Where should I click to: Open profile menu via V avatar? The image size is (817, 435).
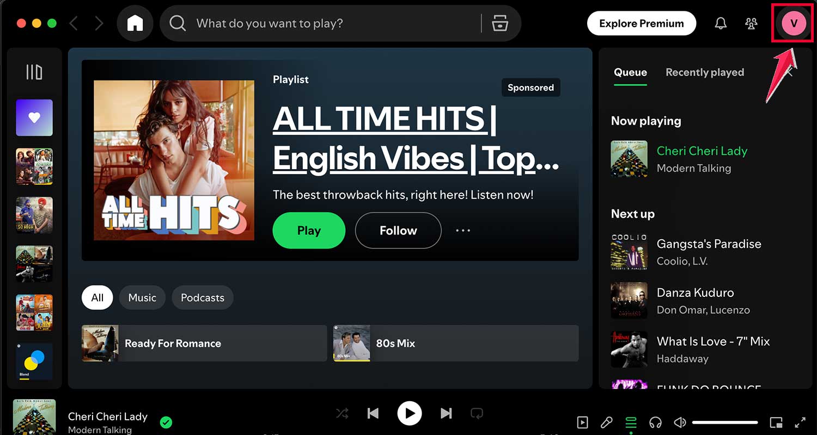(x=793, y=23)
